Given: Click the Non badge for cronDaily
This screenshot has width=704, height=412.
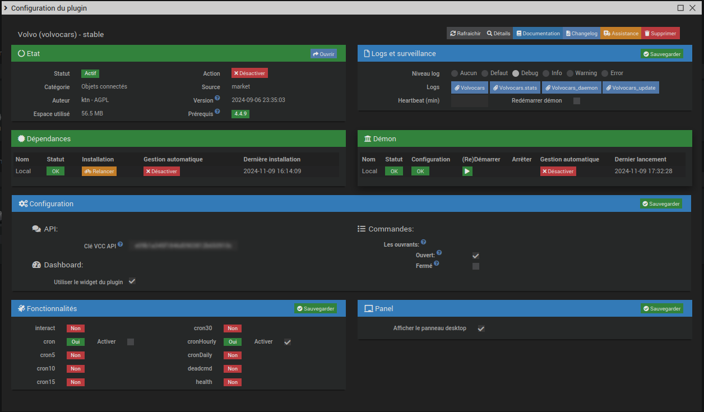Looking at the screenshot, I should (233, 355).
